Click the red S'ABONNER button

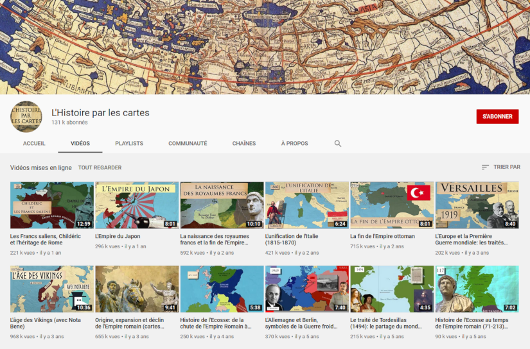coord(497,117)
